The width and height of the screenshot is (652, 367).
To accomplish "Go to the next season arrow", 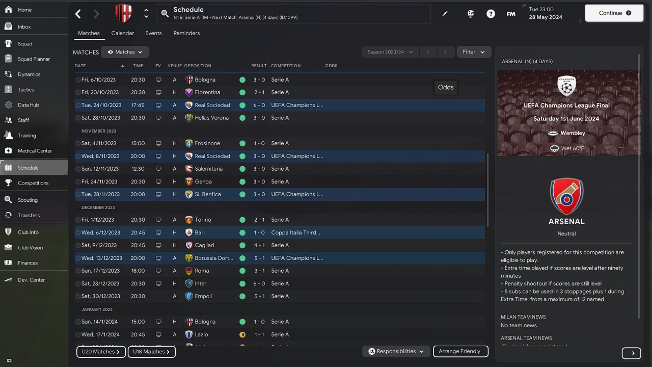I will coord(445,52).
